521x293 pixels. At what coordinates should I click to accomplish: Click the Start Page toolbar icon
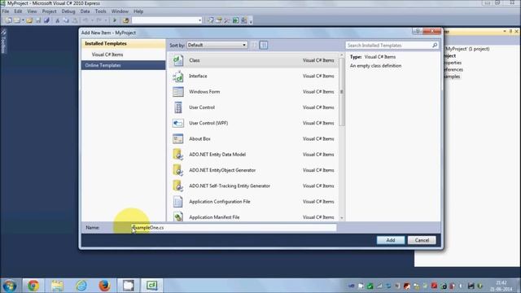pyautogui.click(x=235, y=20)
